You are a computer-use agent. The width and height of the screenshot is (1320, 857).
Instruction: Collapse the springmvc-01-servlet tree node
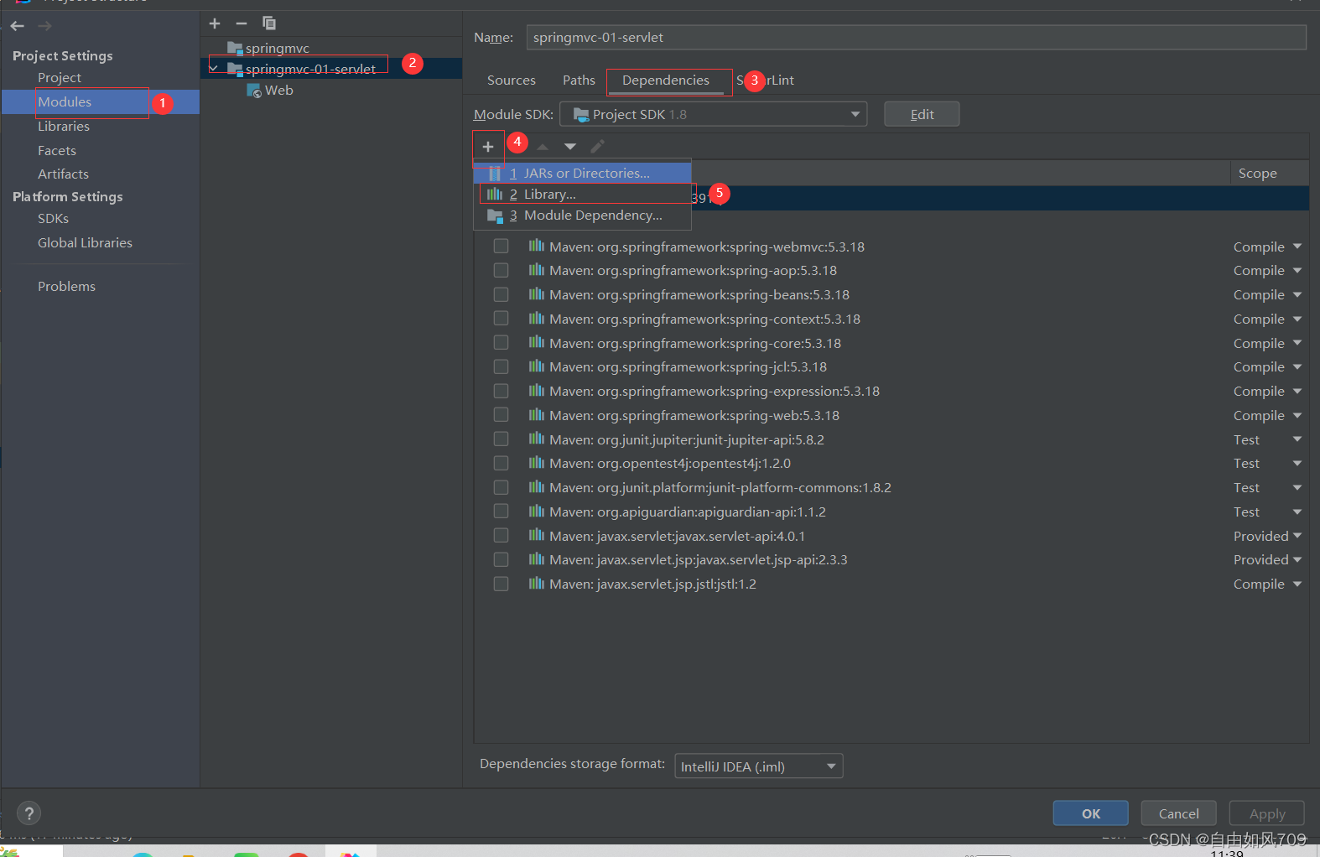click(214, 69)
